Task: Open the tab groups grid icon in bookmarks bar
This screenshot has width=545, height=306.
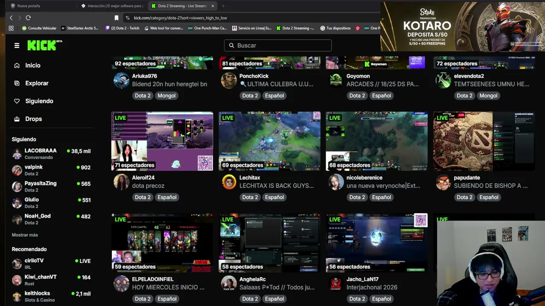Action: click(x=11, y=28)
